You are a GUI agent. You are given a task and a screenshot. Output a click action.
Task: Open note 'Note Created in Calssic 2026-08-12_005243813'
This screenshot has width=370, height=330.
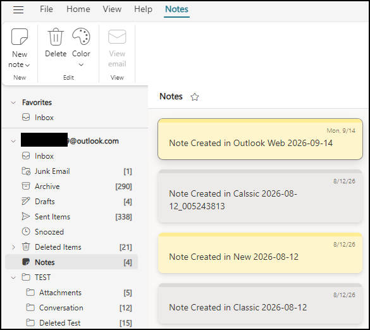[260, 196]
